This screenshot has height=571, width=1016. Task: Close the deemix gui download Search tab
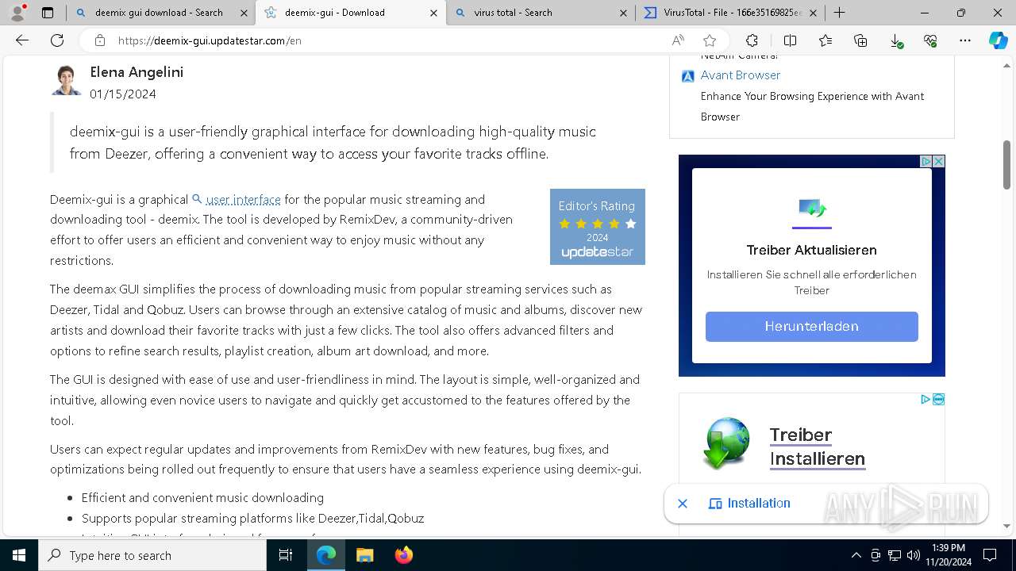point(244,13)
